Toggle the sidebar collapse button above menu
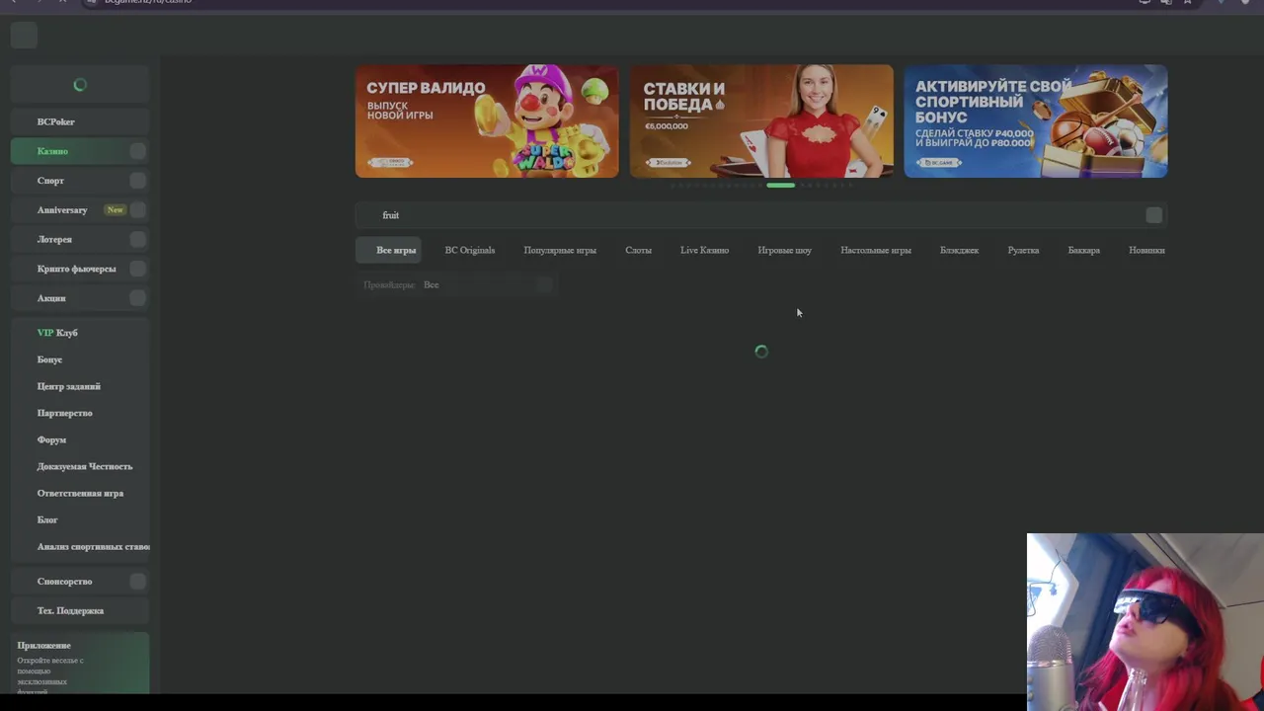Screen dimensions: 1264x711 pyautogui.click(x=24, y=36)
